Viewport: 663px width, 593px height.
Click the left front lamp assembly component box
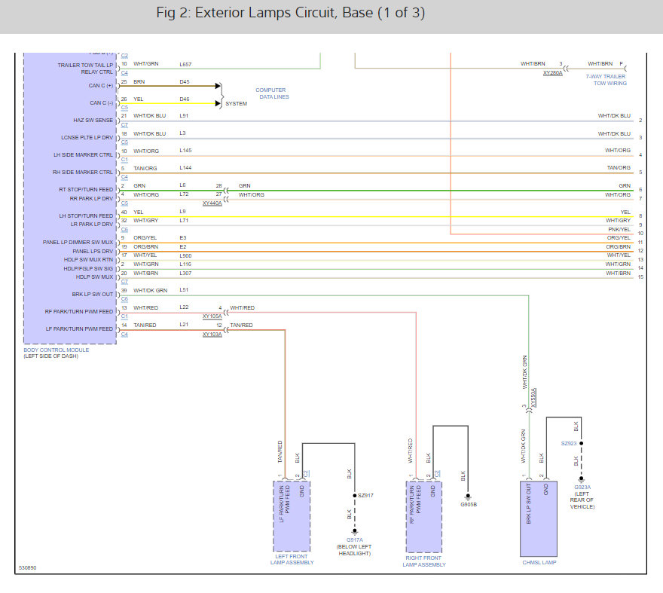[292, 516]
